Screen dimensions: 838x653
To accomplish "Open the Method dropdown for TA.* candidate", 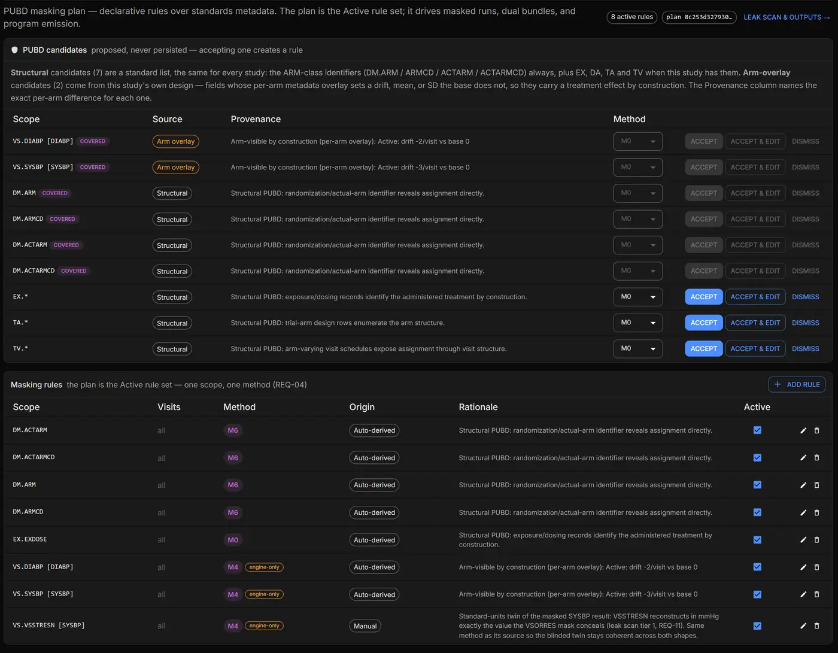I will pos(637,323).
